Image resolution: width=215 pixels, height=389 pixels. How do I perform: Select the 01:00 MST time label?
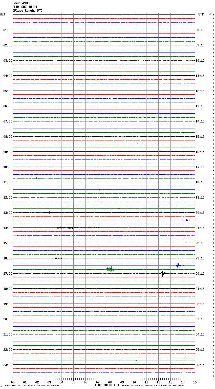8,30
